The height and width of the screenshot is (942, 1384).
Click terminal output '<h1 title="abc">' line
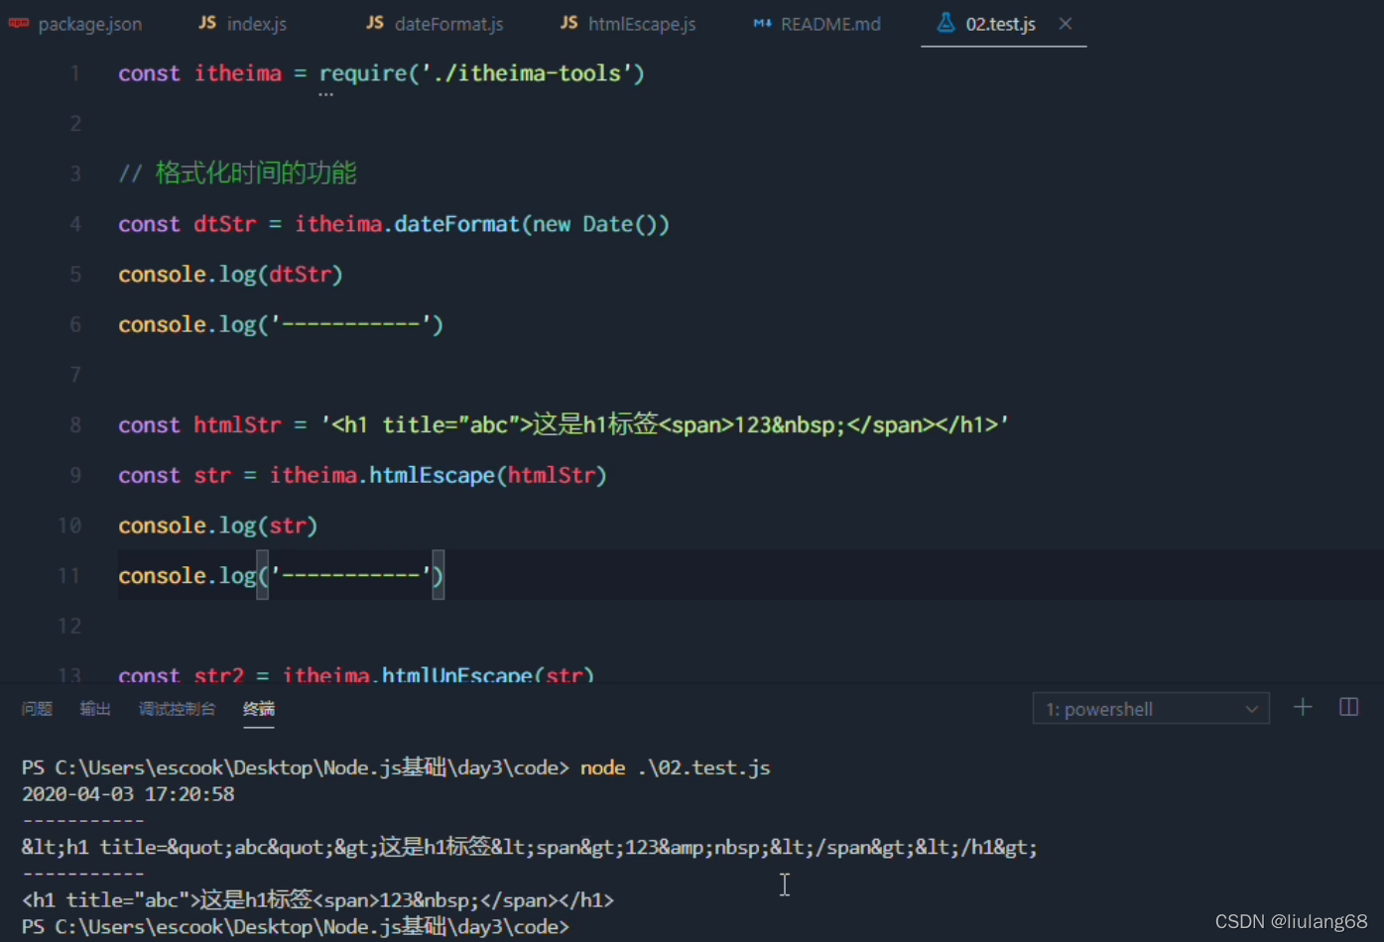point(317,900)
